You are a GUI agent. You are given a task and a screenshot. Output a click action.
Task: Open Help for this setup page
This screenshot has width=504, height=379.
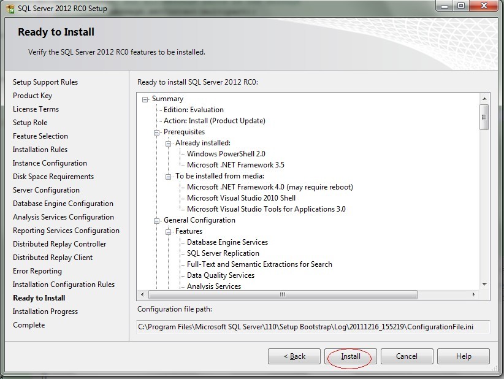coord(464,356)
